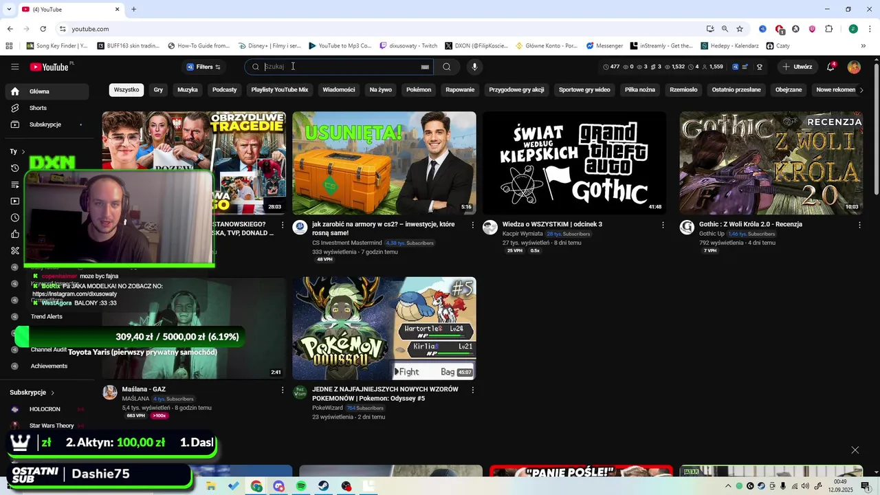The width and height of the screenshot is (880, 495).
Task: Click the trophy icon in stats bar
Action: click(x=760, y=67)
